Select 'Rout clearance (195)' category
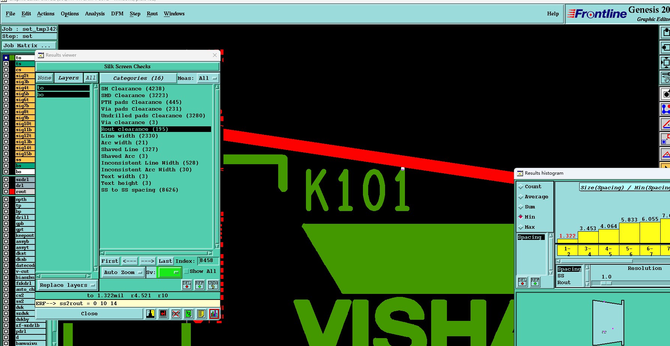 [x=156, y=129]
